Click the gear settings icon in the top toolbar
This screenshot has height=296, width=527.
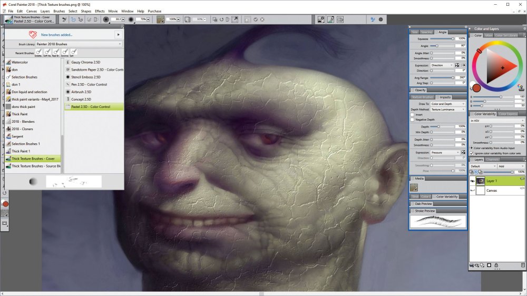[381, 19]
